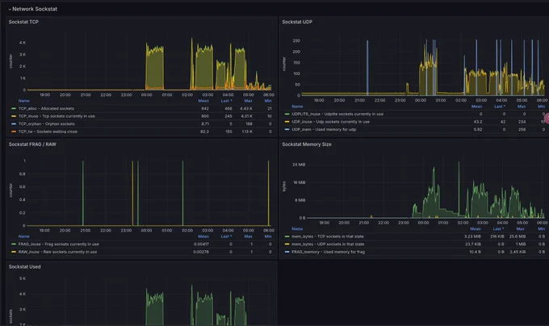
Task: Open the Sockstat Memory Size panel menu
Action: [307, 144]
